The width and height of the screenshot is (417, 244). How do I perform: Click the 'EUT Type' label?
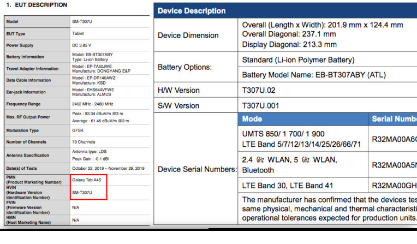pos(16,34)
